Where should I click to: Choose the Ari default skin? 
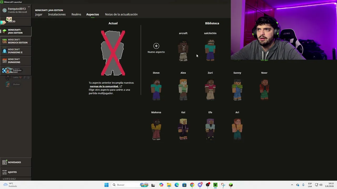tap(237, 129)
